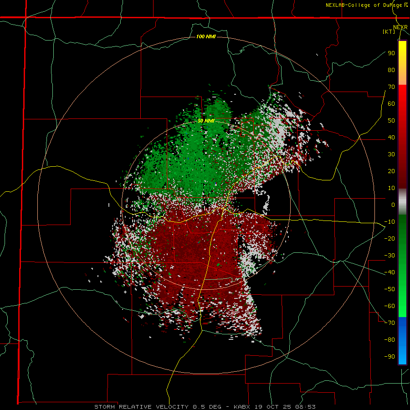The height and width of the screenshot is (410, 410).
Task: Click the 10 value on the velocity scale
Action: 391,188
